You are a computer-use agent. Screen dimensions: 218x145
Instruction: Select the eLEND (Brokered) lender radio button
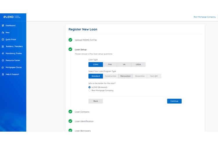pos(90,87)
